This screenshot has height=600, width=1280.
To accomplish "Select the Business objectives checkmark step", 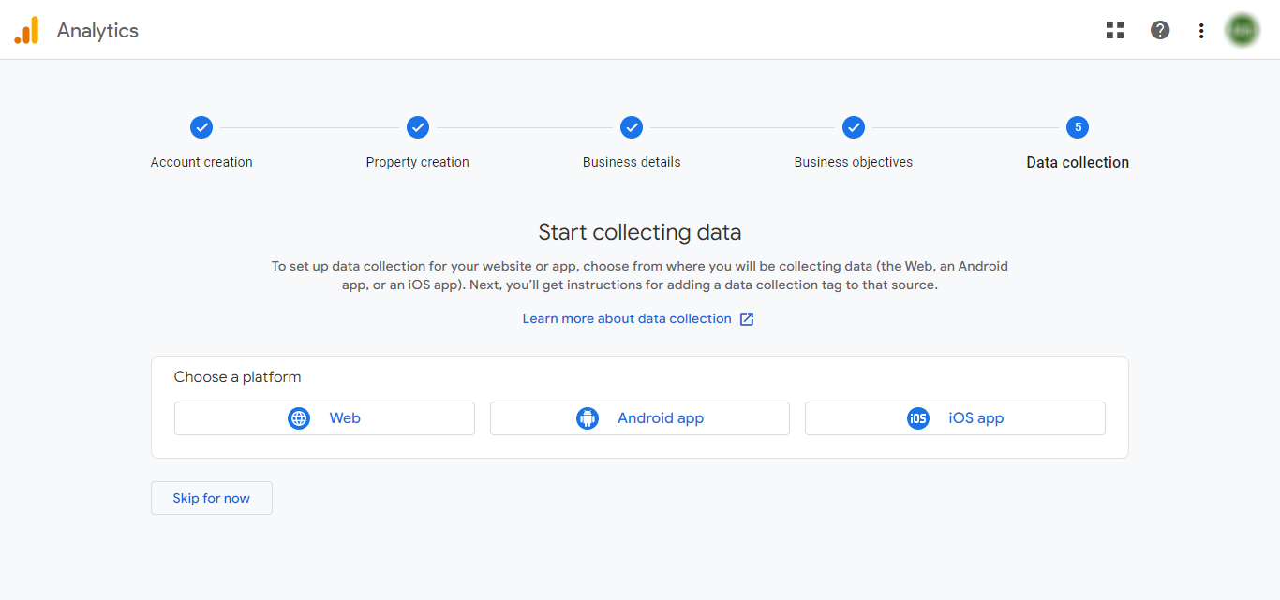I will tap(853, 127).
